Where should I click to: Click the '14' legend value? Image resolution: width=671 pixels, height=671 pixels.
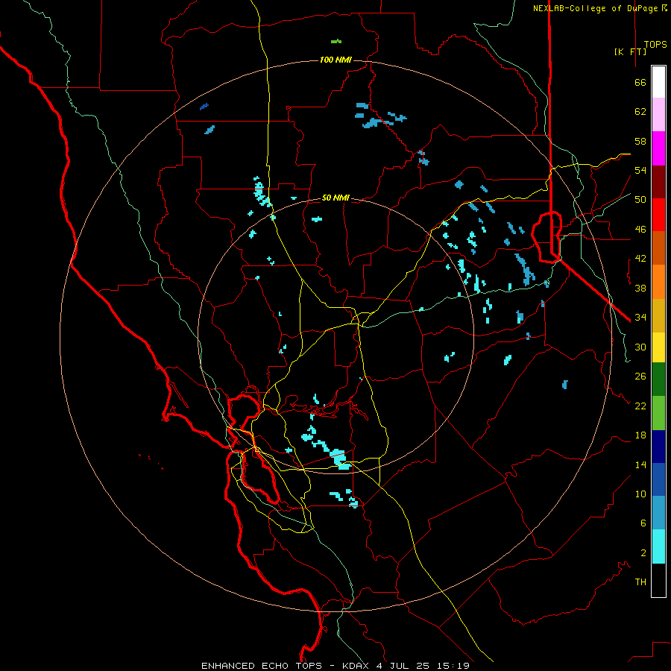(640, 464)
